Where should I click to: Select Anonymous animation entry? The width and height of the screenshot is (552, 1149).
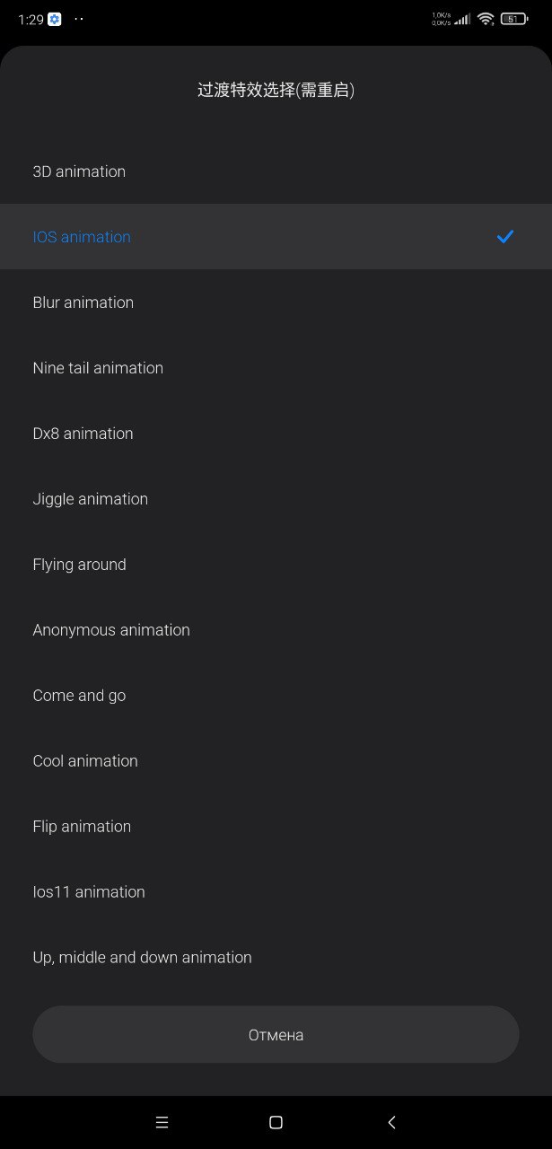click(276, 630)
